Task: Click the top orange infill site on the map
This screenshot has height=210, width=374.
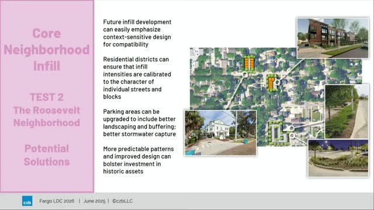Action: (x=249, y=63)
